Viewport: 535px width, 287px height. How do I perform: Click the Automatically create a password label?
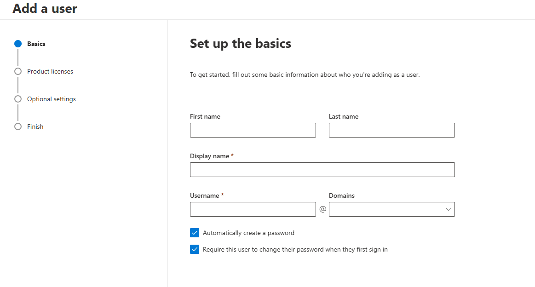248,233
